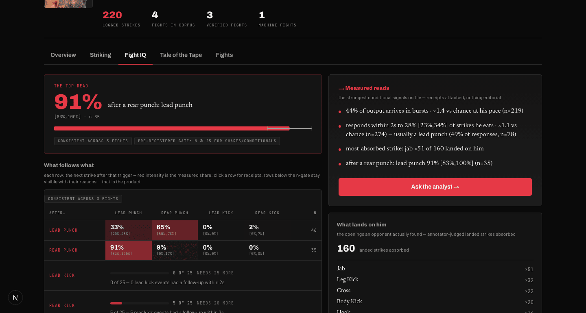
Task: Click the Next.js dev tools icon
Action: pos(15,298)
